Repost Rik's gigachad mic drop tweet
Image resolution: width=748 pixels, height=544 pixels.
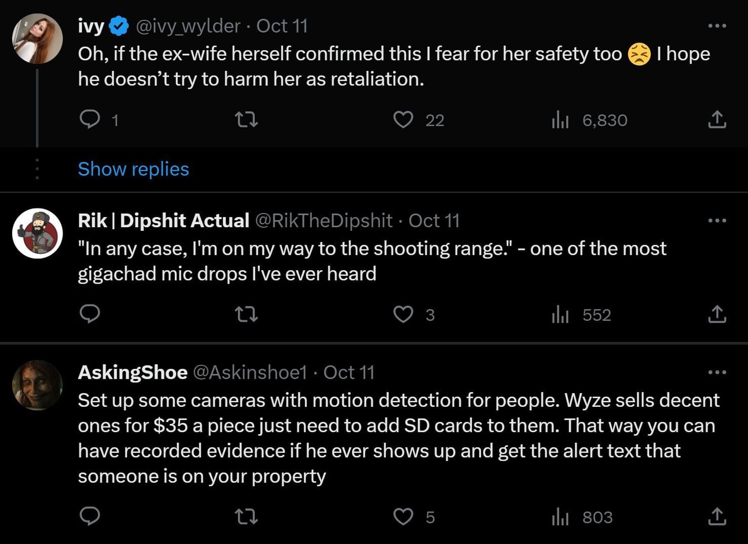(246, 314)
